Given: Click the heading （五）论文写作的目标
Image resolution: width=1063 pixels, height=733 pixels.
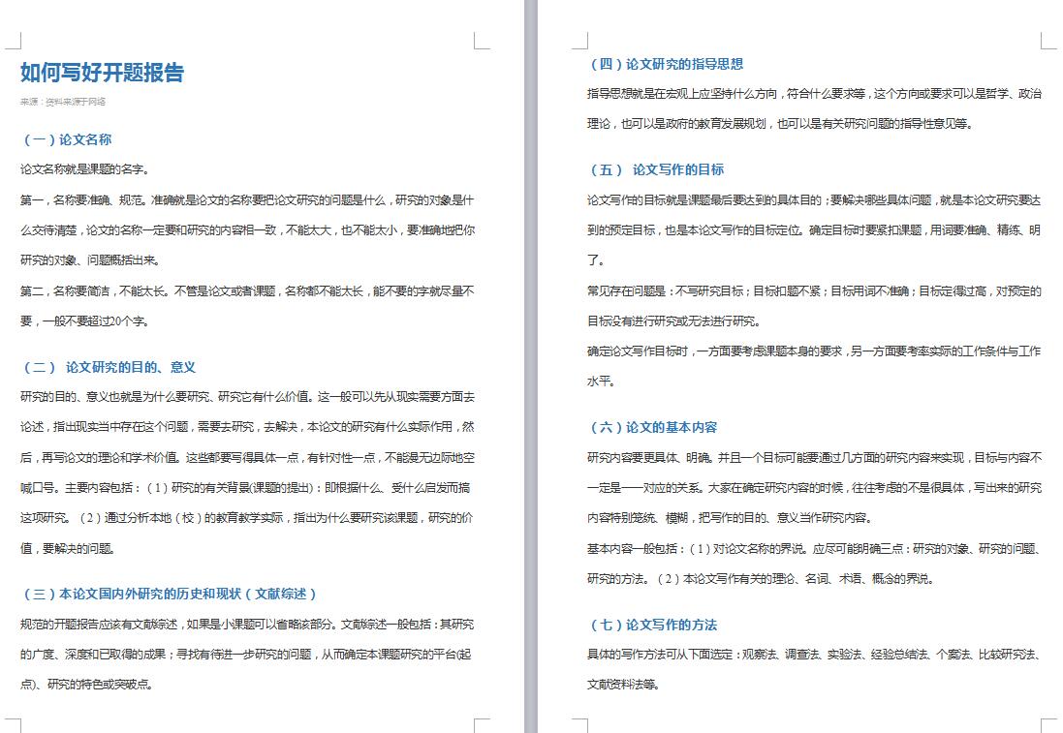Looking at the screenshot, I should click(x=656, y=169).
